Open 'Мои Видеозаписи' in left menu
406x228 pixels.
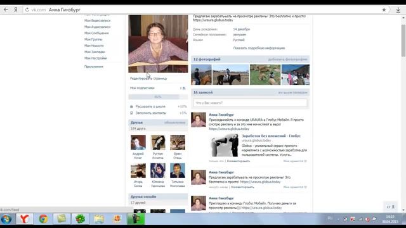point(97,21)
